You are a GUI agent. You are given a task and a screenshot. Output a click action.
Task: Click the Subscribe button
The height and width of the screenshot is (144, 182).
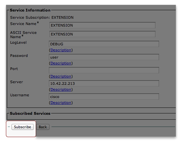[x=23, y=127]
